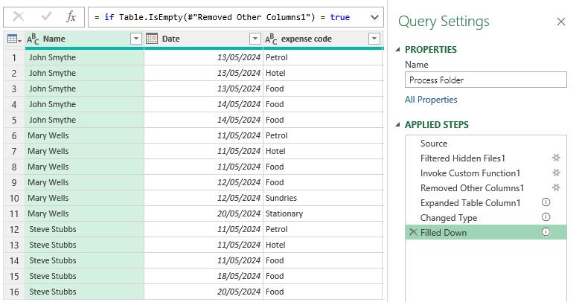Click the 12/05/2024 date in row 9
The height and width of the screenshot is (302, 582).
click(204, 182)
